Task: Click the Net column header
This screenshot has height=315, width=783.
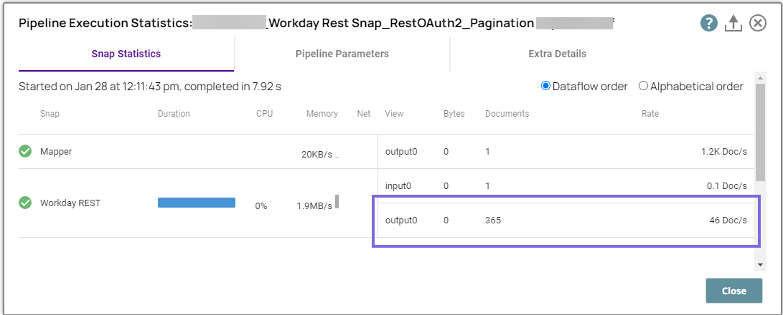Action: click(364, 114)
